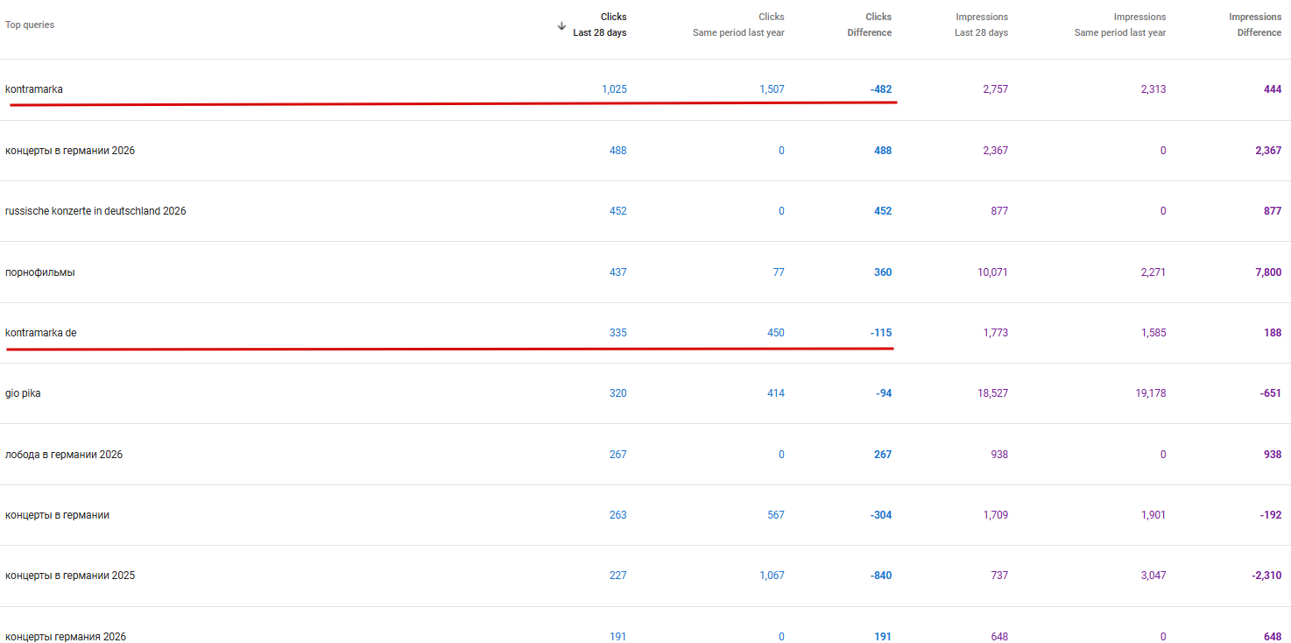
Task: Open the 'gio pika' query row
Action: pyautogui.click(x=645, y=393)
